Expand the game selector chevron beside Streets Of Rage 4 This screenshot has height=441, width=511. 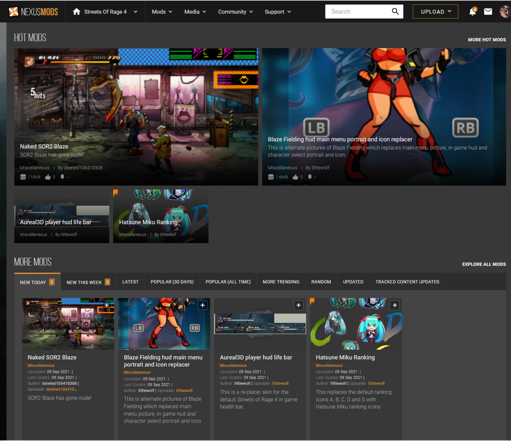coord(135,12)
